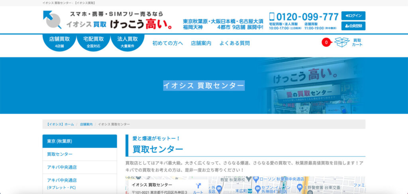Click the 買取カート box icon
The height and width of the screenshot is (194, 408).
tap(342, 42)
